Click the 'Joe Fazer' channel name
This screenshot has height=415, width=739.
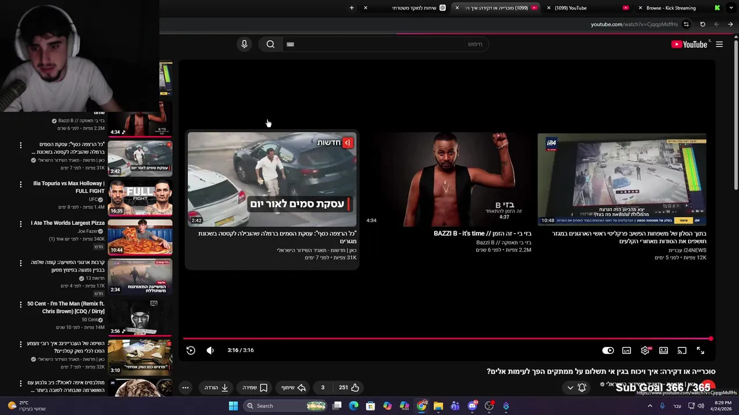pos(88,231)
